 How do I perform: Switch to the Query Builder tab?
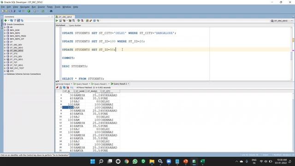click(75, 25)
